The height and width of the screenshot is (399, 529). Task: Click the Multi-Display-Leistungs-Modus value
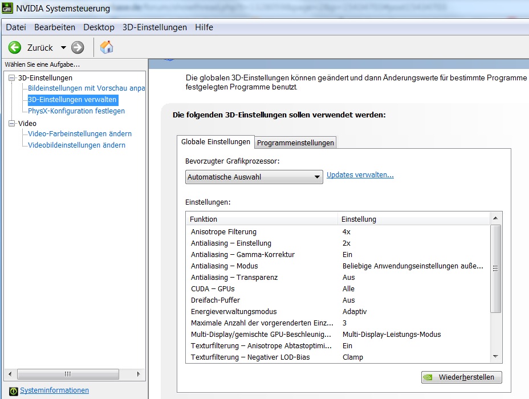point(392,335)
